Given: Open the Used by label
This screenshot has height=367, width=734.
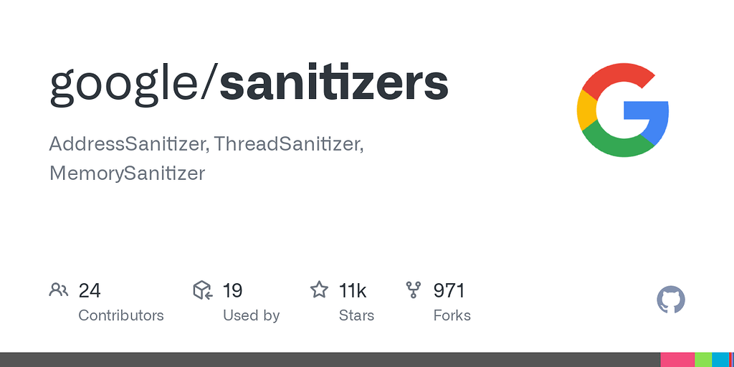Looking at the screenshot, I should click(251, 315).
